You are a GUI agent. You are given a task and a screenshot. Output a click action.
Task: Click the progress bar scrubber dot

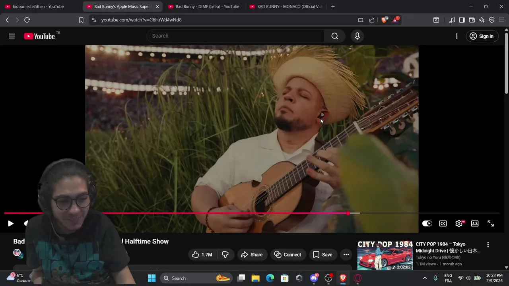pos(348,213)
